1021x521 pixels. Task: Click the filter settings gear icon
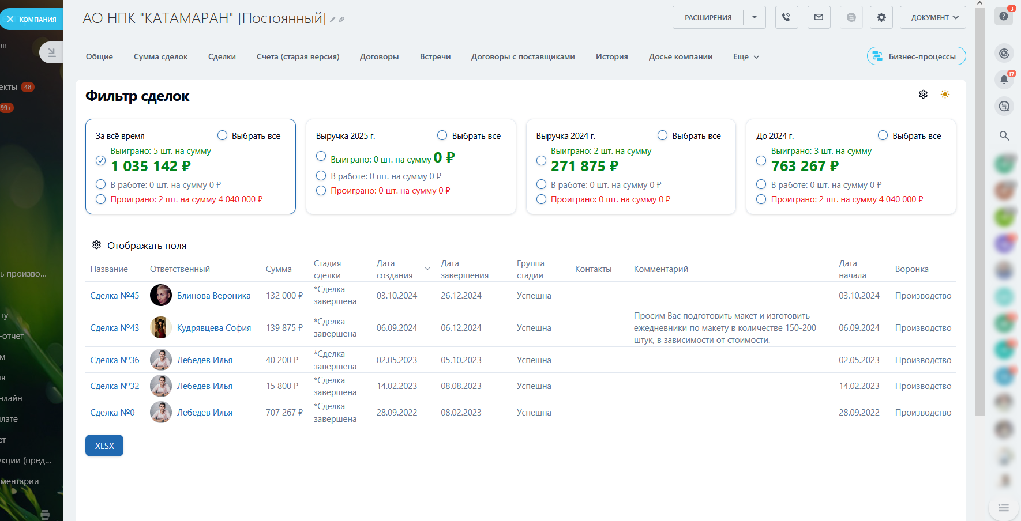pyautogui.click(x=923, y=95)
